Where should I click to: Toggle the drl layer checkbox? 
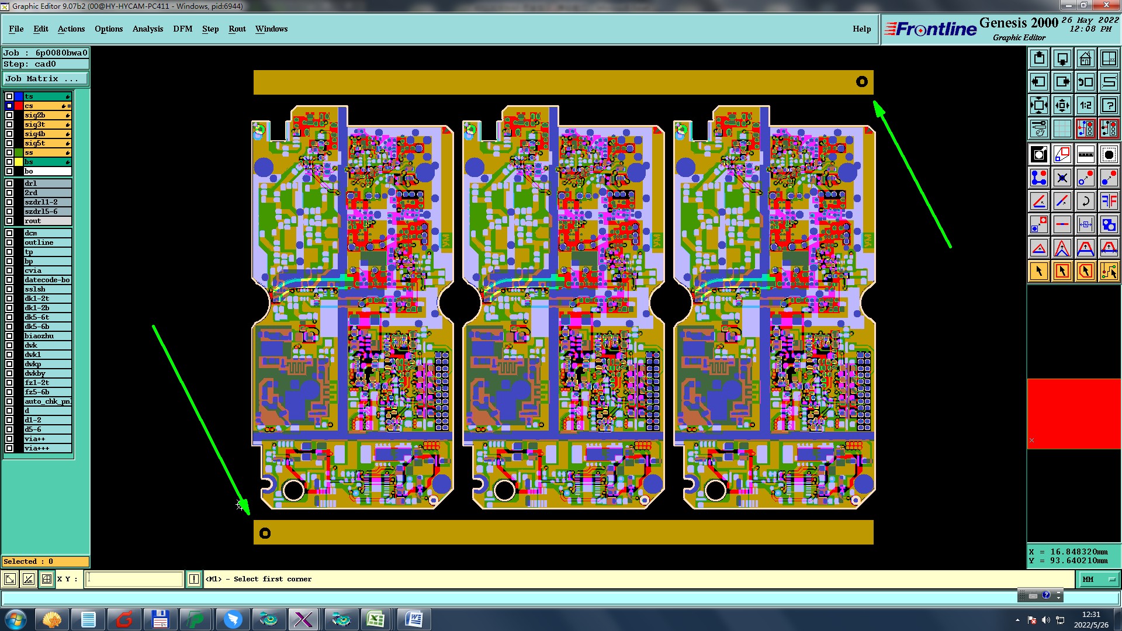[x=9, y=183]
